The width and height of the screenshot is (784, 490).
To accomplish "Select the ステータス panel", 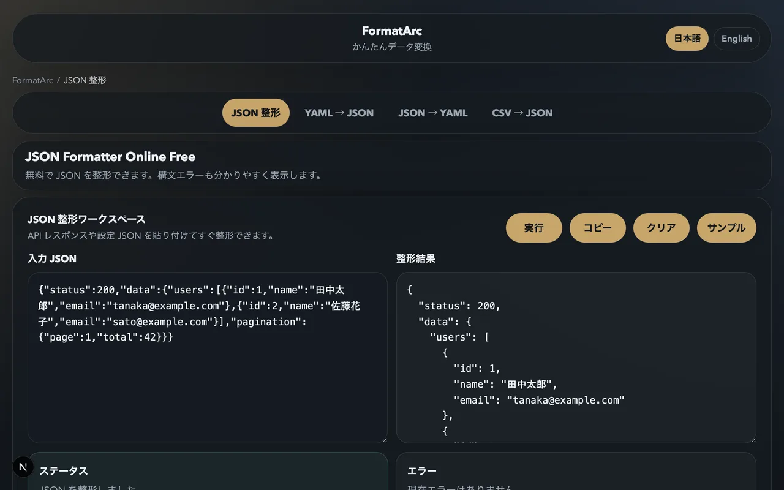I will [x=208, y=472].
